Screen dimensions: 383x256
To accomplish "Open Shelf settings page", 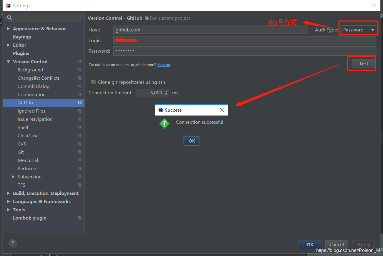I will [x=23, y=128].
